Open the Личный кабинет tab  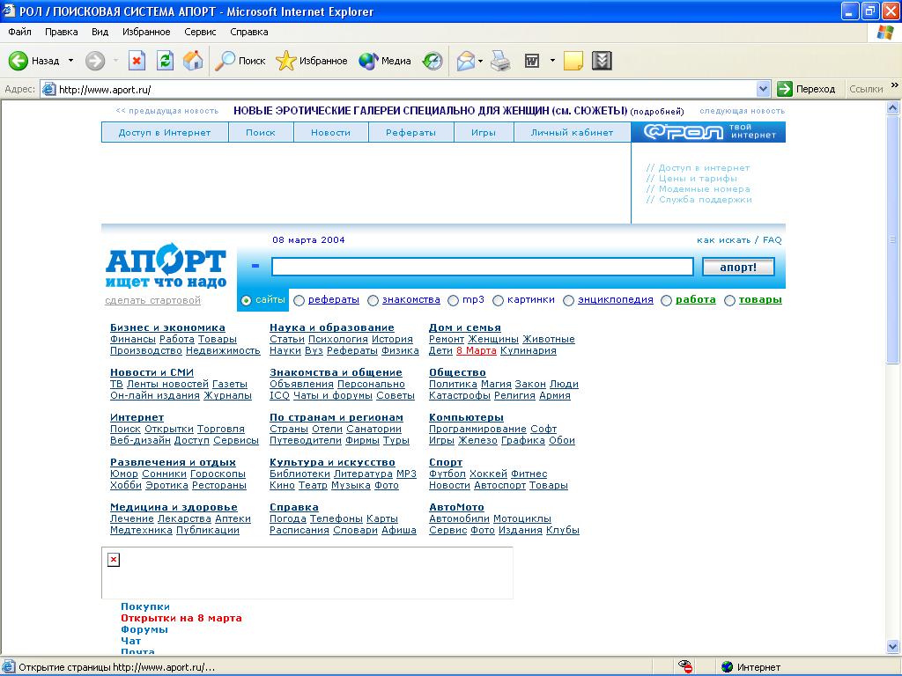click(572, 132)
